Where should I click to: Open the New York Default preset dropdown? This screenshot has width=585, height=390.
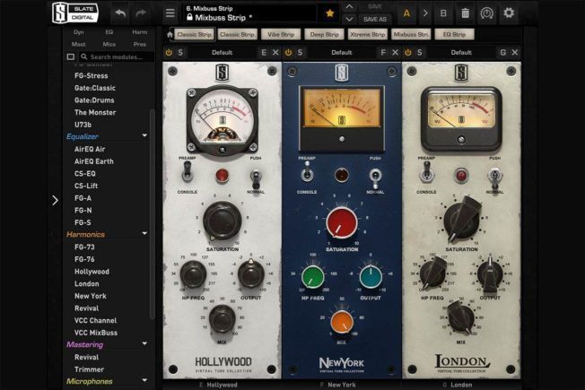point(341,53)
